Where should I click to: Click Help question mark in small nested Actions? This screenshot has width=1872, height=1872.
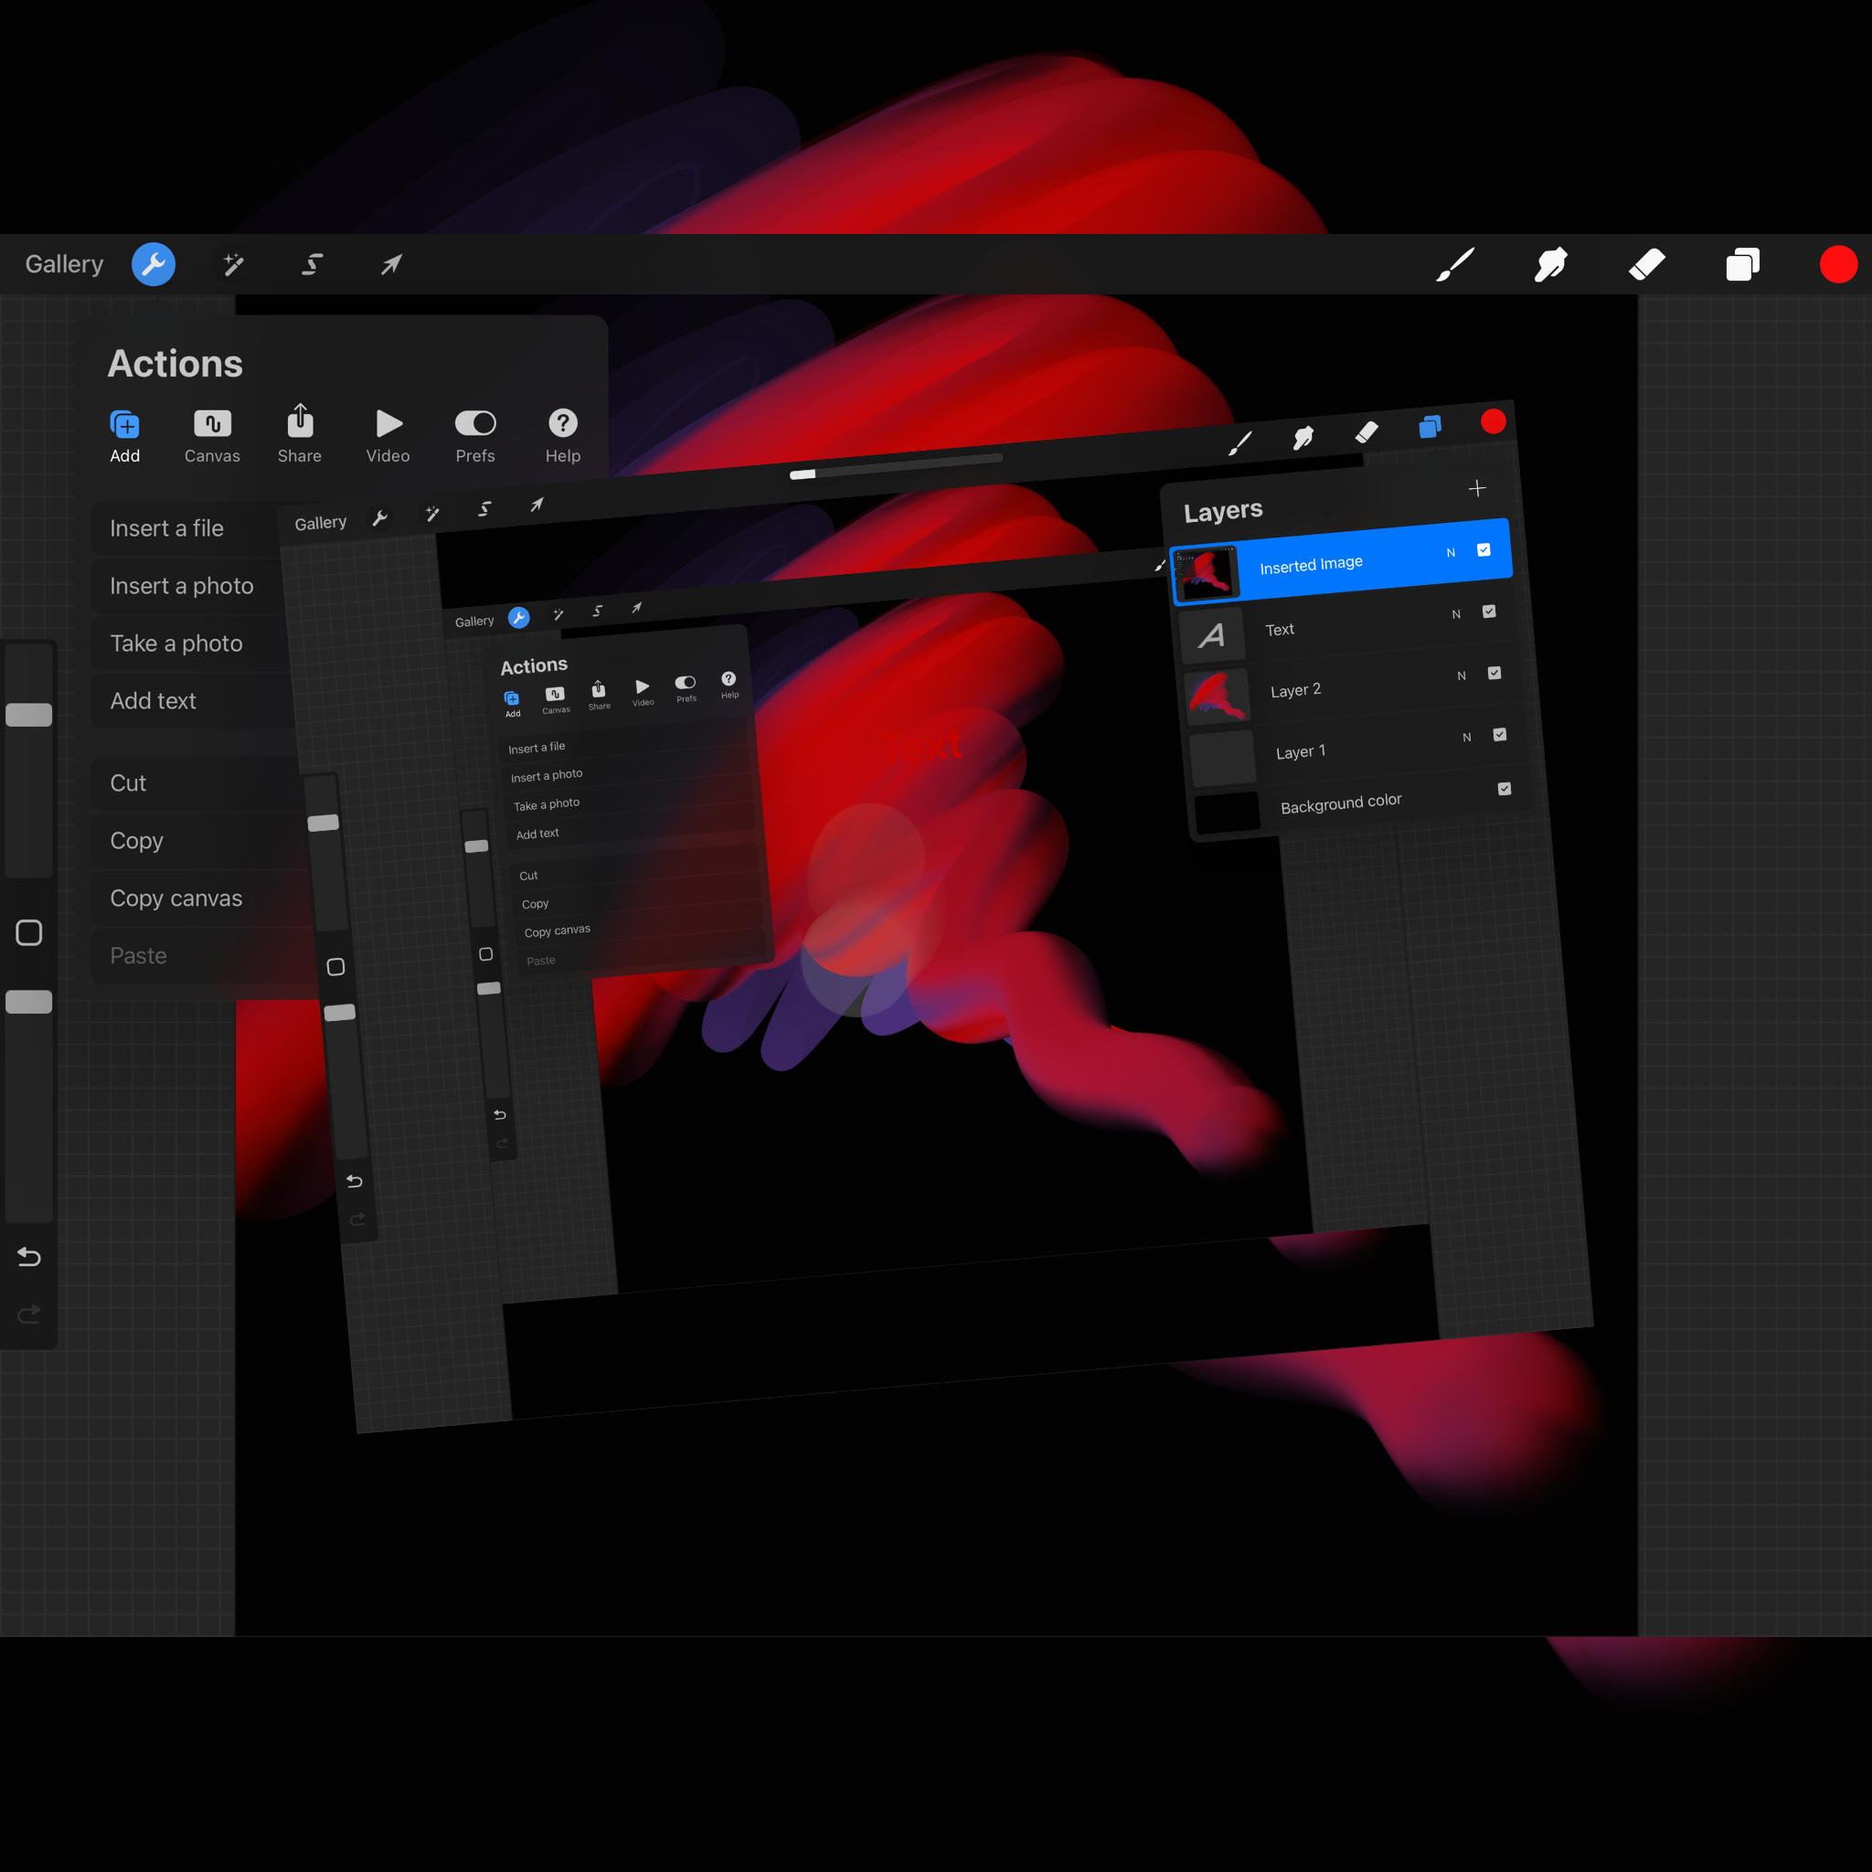coord(729,678)
